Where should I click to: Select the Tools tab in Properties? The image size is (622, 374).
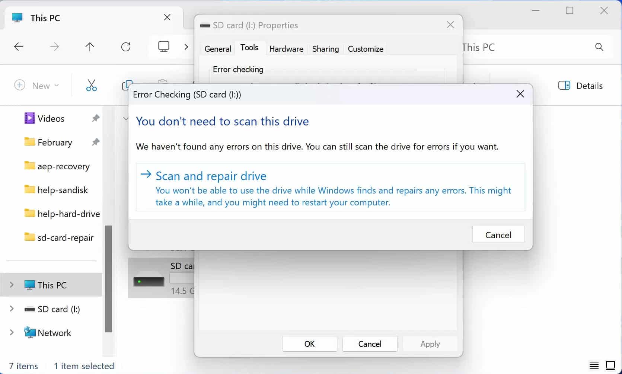point(249,48)
